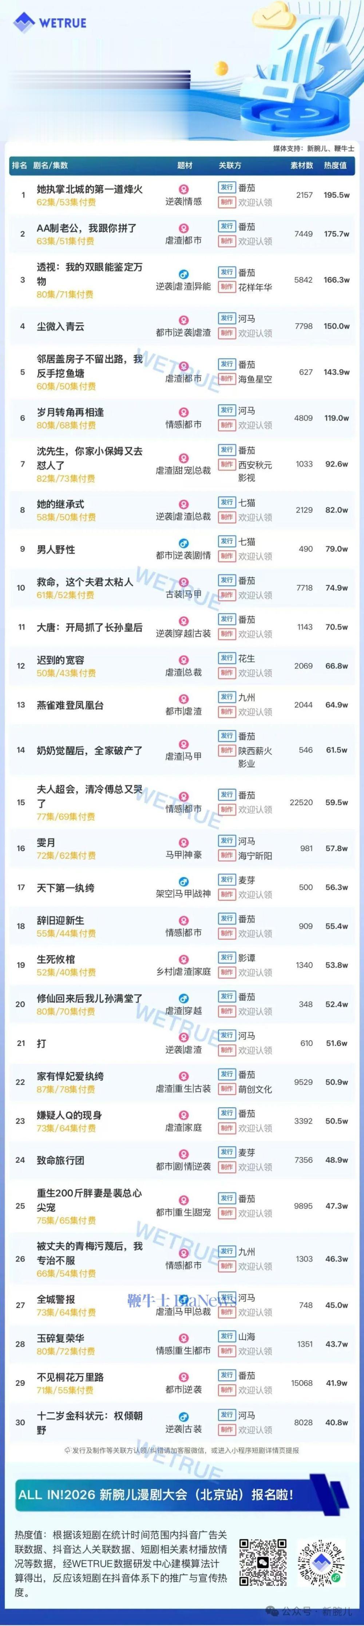Click material count 22520 in rank 15
This screenshot has width=364, height=1626.
(301, 802)
